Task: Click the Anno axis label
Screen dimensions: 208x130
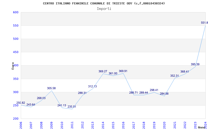Action: (201, 127)
